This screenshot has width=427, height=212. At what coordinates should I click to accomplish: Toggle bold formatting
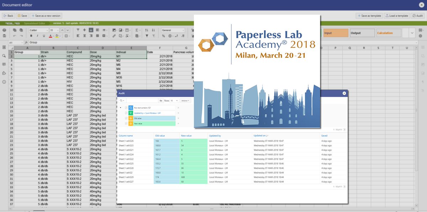31,36
